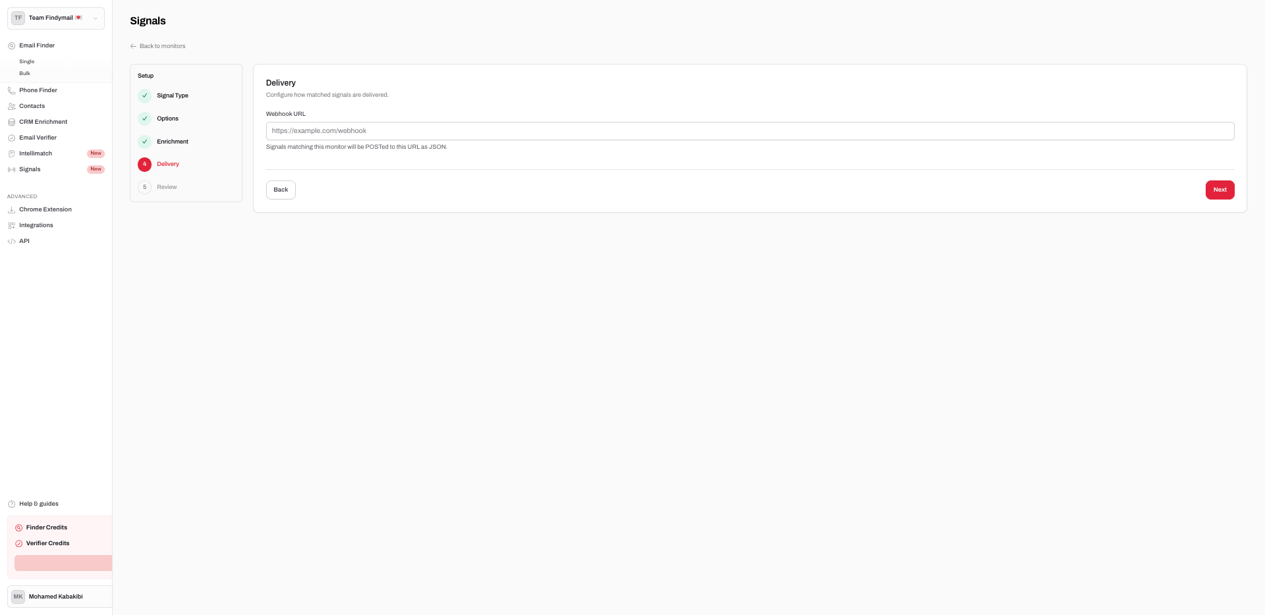The height and width of the screenshot is (615, 1265).
Task: Click the Webhook URL label
Action: point(286,114)
